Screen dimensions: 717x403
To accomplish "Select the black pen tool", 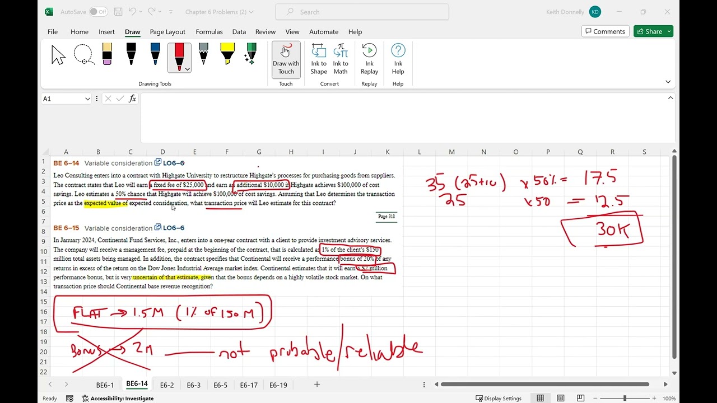I will click(x=131, y=55).
